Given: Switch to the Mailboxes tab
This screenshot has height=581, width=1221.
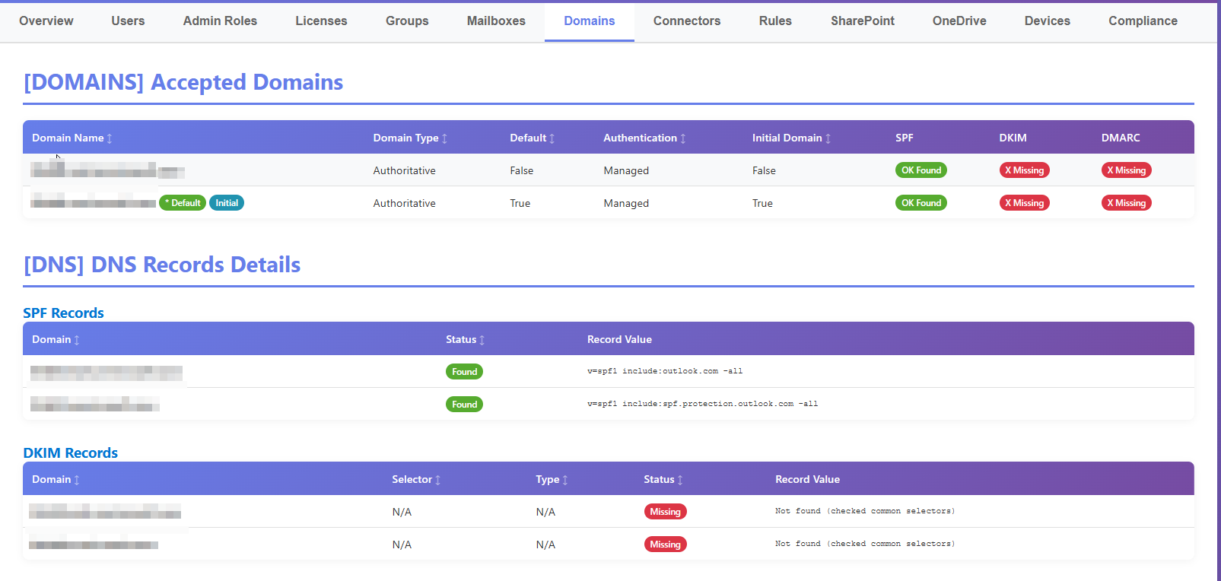Looking at the screenshot, I should (x=496, y=21).
